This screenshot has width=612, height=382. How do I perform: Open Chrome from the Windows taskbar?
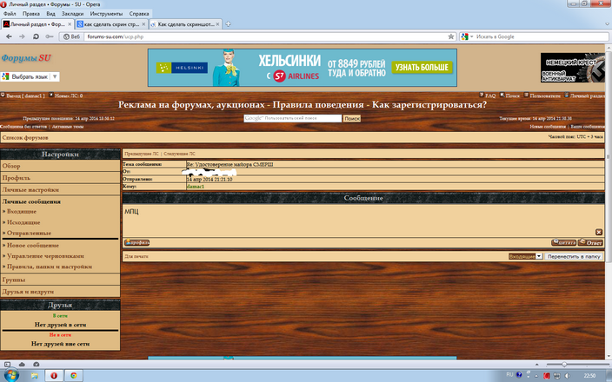(74, 375)
